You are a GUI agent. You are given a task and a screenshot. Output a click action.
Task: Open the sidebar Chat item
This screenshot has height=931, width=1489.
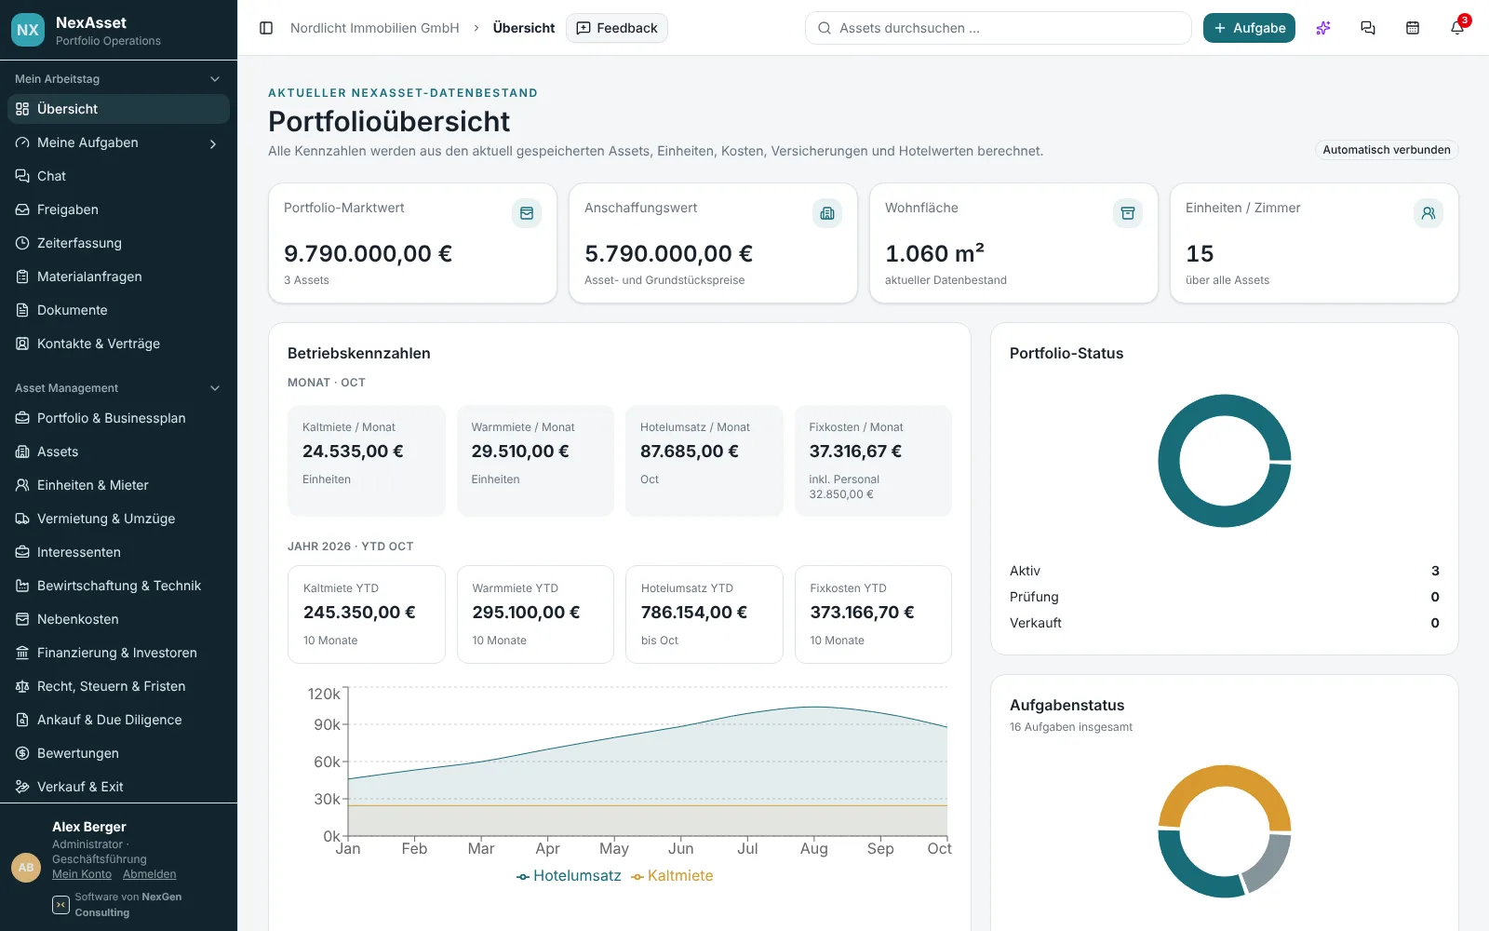(x=118, y=176)
